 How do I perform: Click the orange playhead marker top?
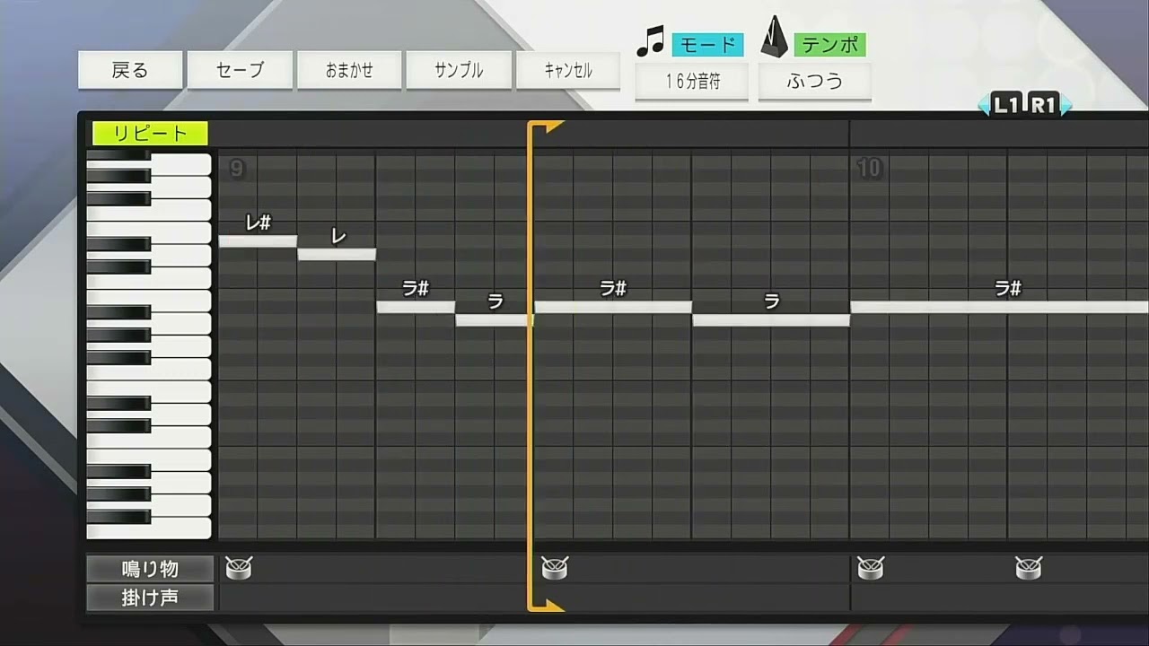[x=546, y=127]
